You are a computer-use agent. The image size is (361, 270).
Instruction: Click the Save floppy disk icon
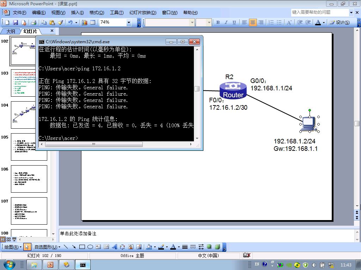pyautogui.click(x=16, y=22)
